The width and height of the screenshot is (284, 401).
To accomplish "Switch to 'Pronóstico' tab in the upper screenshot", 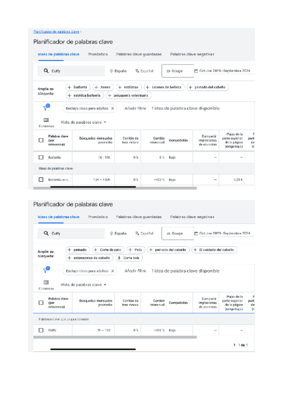I will (x=98, y=54).
